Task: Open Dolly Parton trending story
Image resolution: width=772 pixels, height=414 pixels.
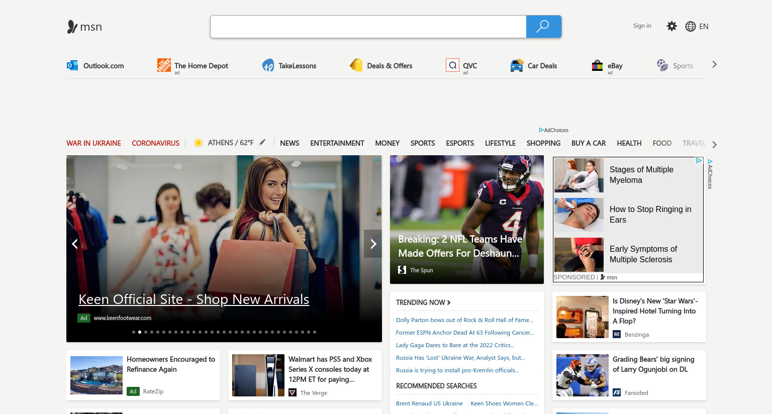Action: point(464,320)
